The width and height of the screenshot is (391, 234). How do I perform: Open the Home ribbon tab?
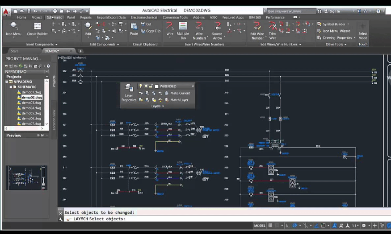click(21, 17)
